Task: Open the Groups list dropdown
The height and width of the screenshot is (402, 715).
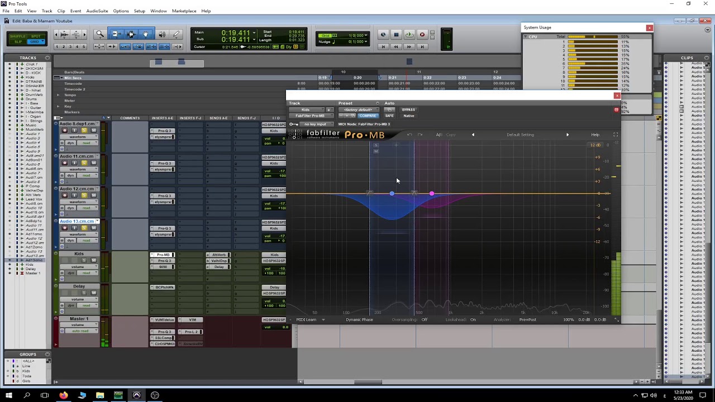Action: pyautogui.click(x=48, y=355)
